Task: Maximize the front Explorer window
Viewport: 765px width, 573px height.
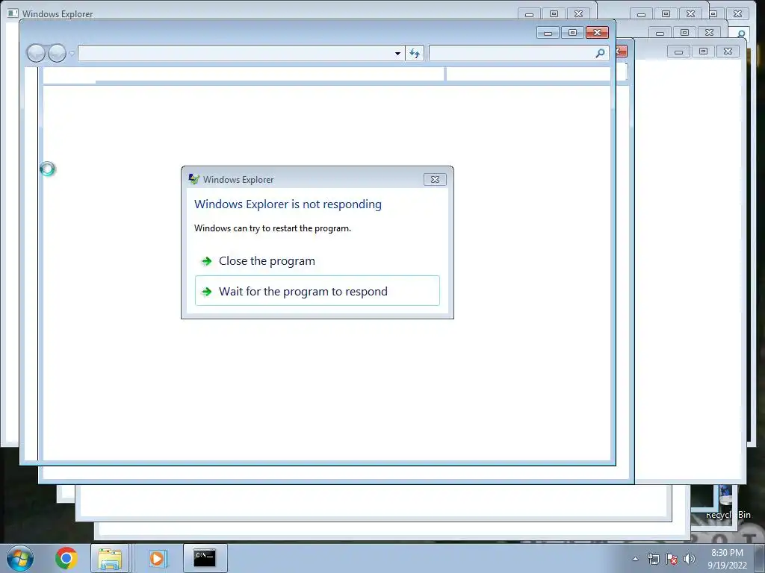Action: click(572, 33)
